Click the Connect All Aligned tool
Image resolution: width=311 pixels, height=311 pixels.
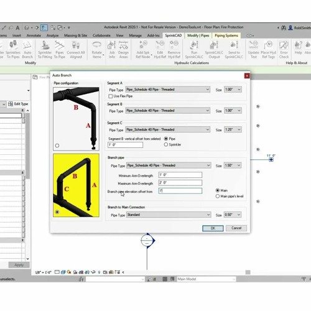[x=76, y=49]
